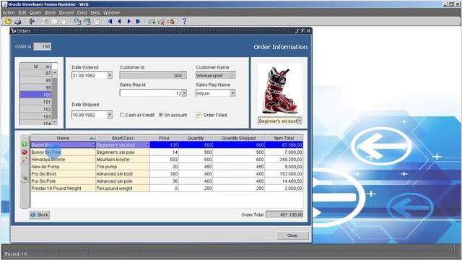The width and height of the screenshot is (462, 260).
Task: Click the green print icon beside items table
Action: (x=25, y=178)
